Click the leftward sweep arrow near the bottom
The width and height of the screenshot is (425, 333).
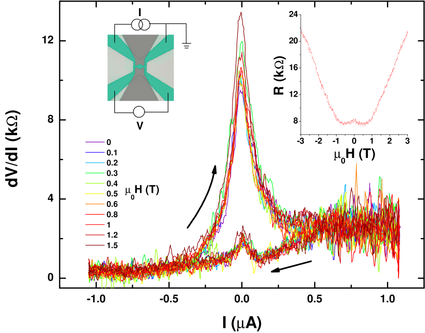pyautogui.click(x=291, y=267)
